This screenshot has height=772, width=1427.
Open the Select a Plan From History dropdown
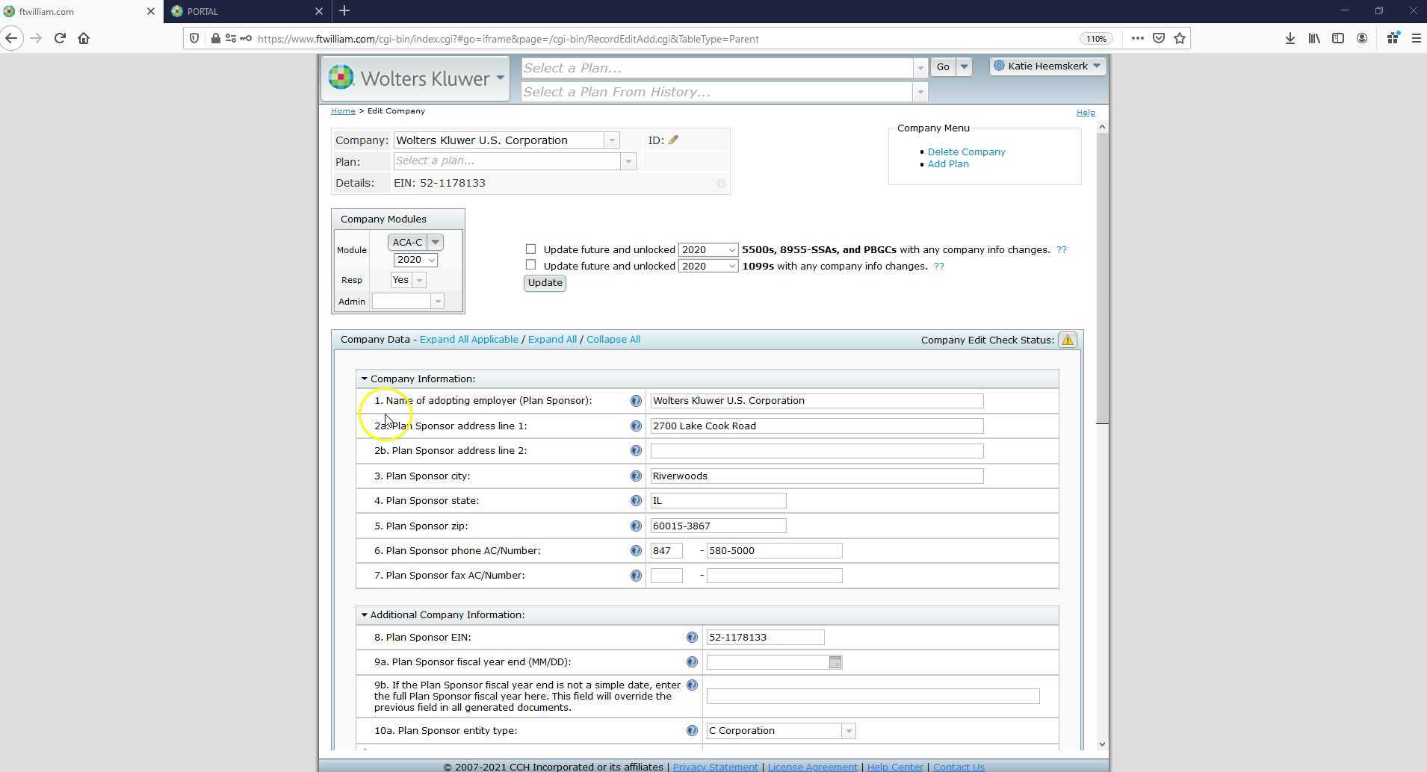click(920, 92)
